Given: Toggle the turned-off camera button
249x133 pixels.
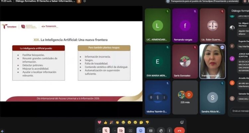Looking at the screenshot, I should point(121,130).
